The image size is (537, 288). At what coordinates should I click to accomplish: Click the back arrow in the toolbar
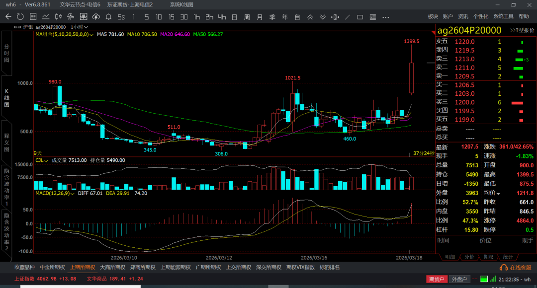click(x=8, y=17)
